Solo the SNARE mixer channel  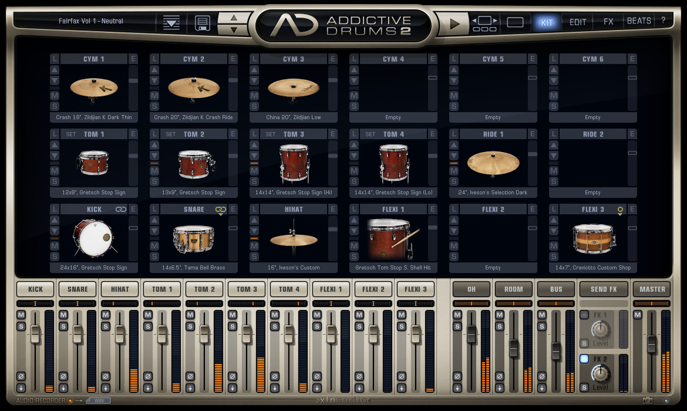point(63,326)
